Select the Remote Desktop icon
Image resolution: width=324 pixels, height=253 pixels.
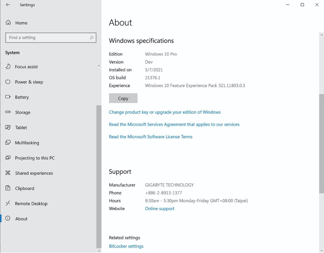click(8, 204)
